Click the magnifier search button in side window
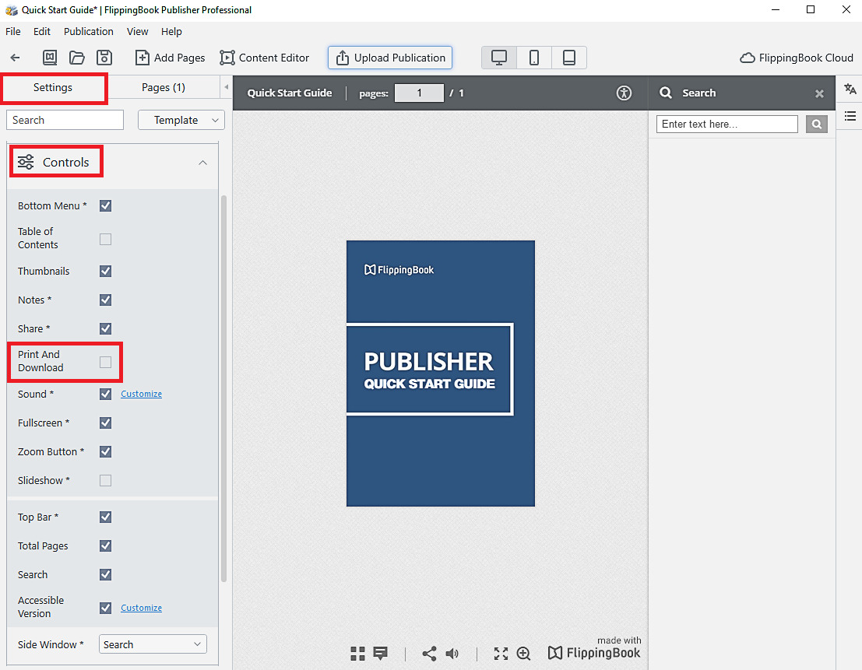Viewport: 862px width, 670px height. click(x=816, y=124)
